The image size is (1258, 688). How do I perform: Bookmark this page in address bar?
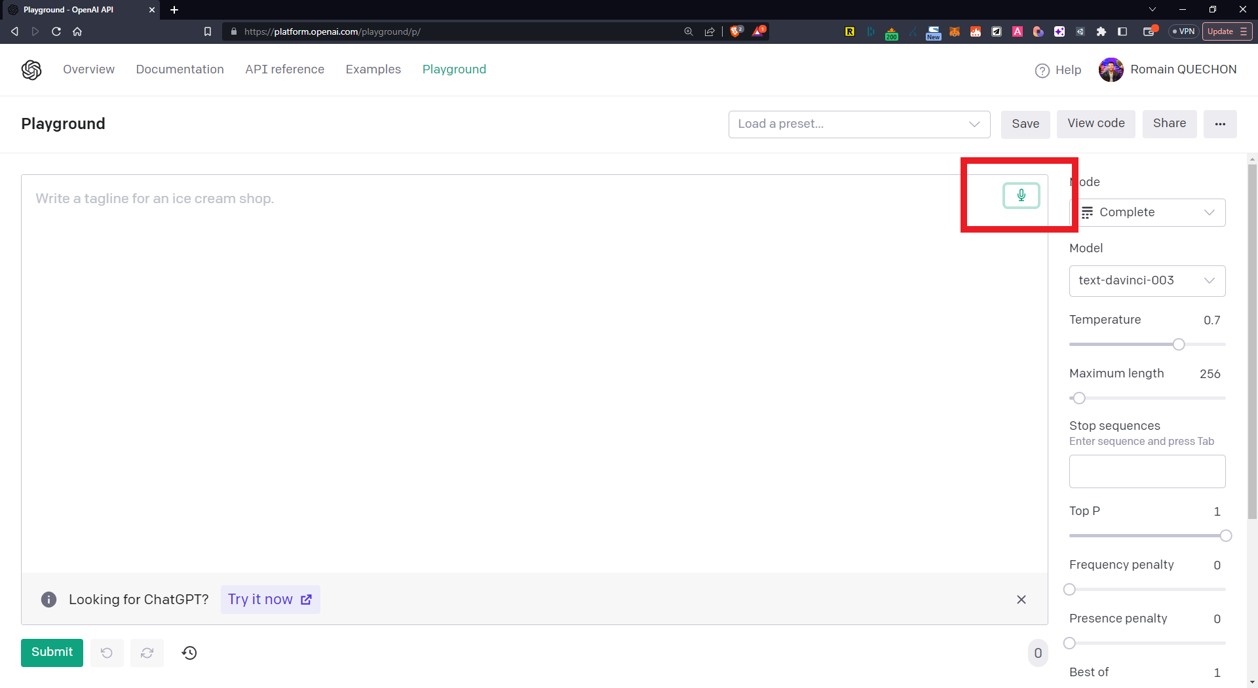click(208, 31)
